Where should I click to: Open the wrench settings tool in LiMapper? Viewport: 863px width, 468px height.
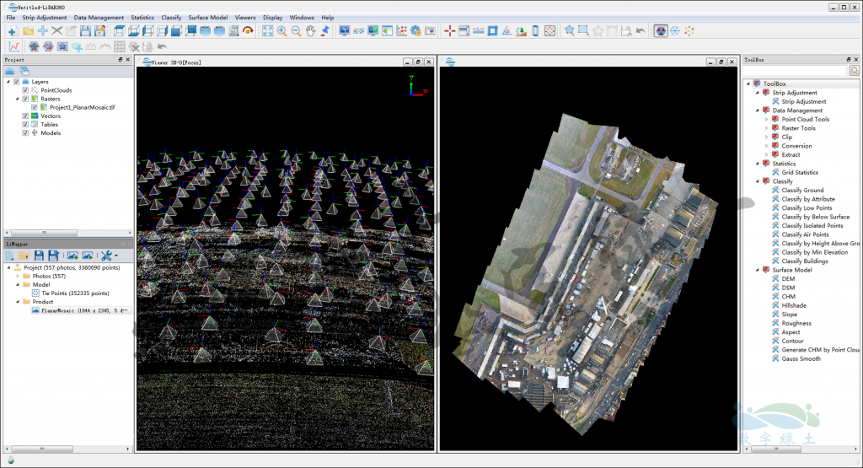[107, 256]
